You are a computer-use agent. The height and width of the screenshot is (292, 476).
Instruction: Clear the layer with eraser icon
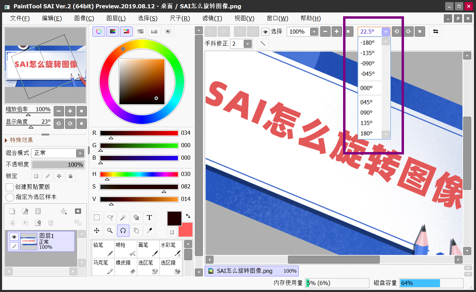pos(38,223)
